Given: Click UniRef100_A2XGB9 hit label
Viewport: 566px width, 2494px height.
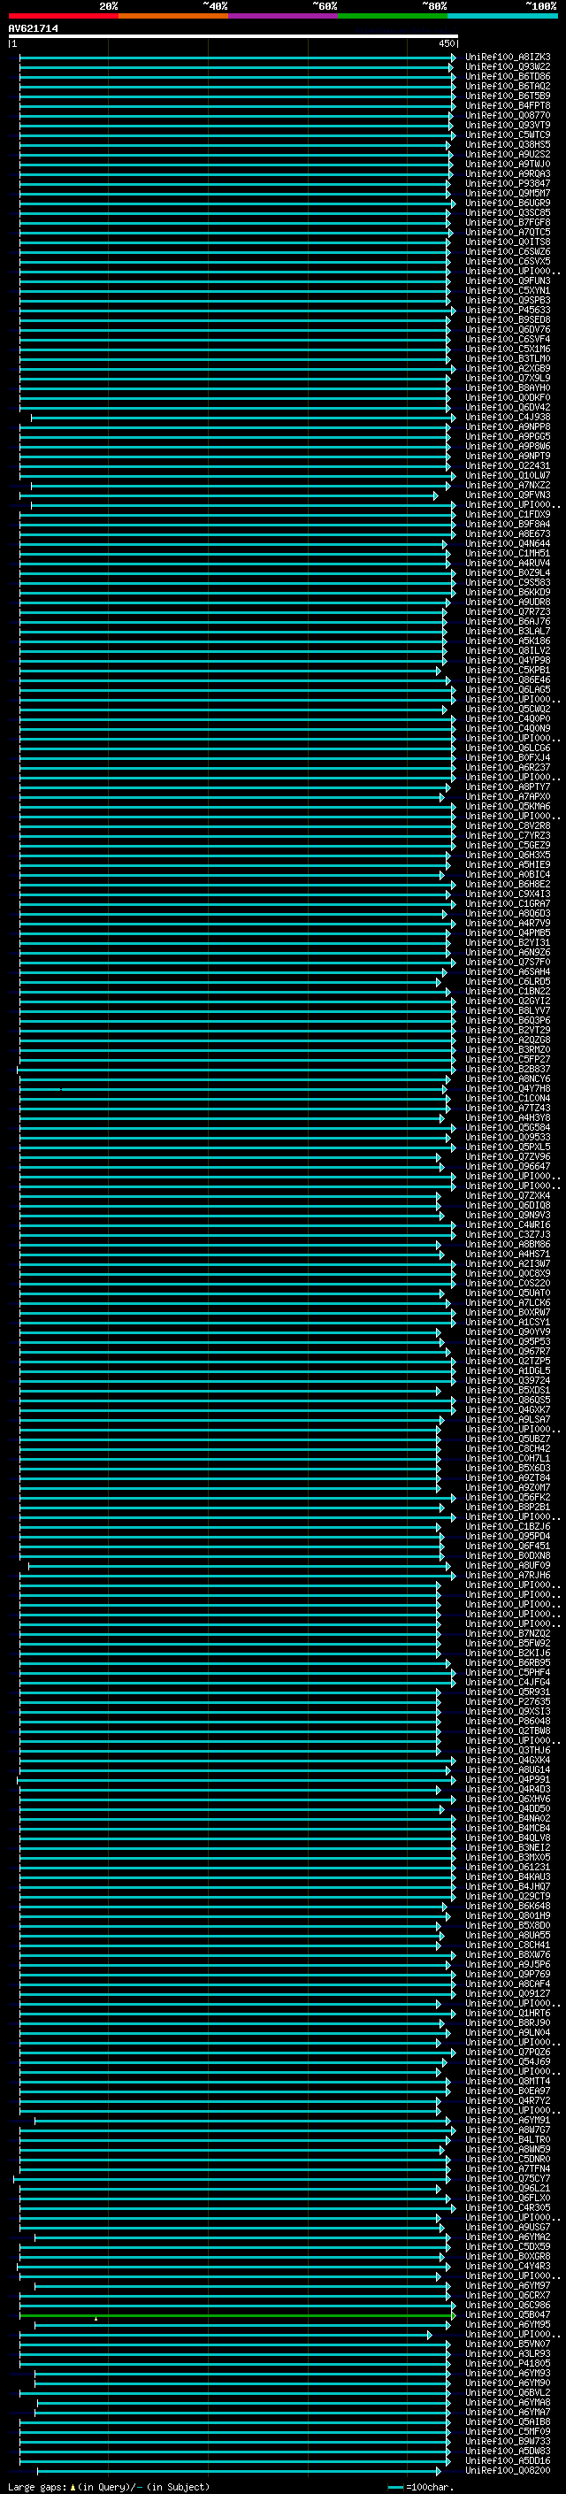Looking at the screenshot, I should point(507,369).
